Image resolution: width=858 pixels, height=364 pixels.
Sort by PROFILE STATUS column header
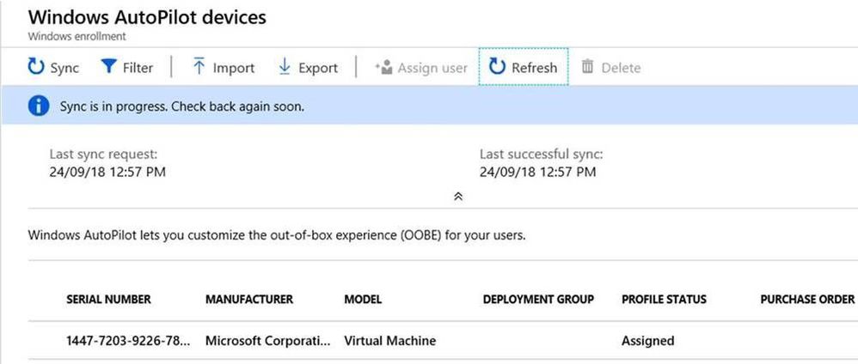tap(664, 299)
